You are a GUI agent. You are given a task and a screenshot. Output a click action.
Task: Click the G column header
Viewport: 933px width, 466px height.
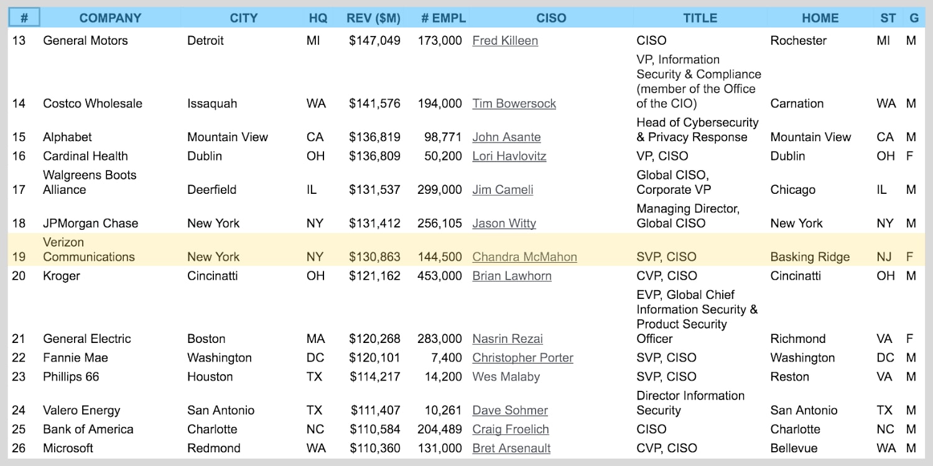[914, 18]
